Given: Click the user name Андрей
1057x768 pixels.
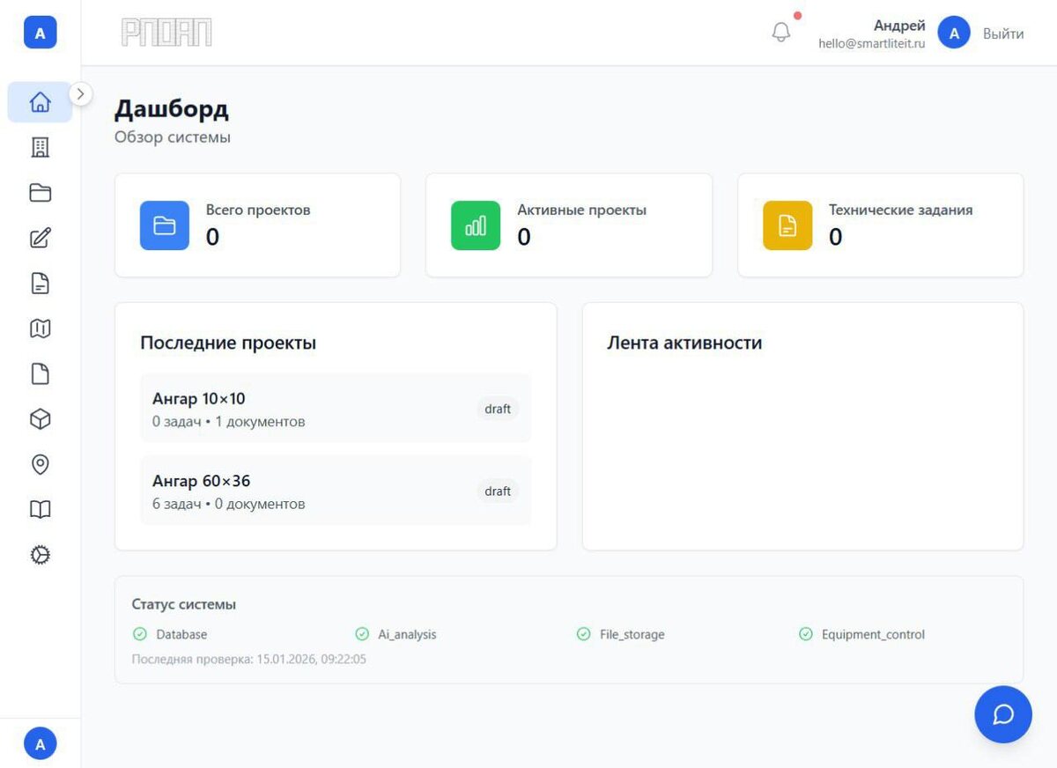Looking at the screenshot, I should 899,26.
